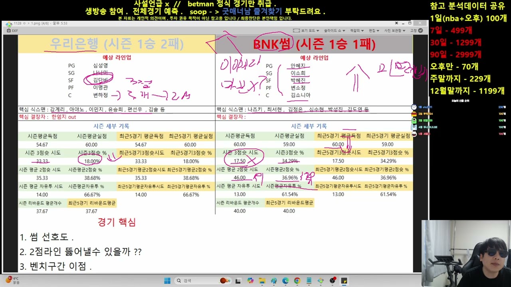This screenshot has width=511, height=287.
Task: Click the view mode rectangle icon
Action: coord(296,30)
